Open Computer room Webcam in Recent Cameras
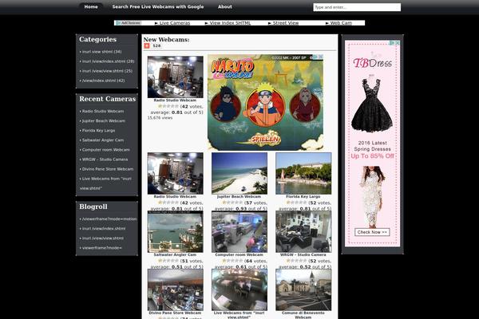 tap(106, 150)
